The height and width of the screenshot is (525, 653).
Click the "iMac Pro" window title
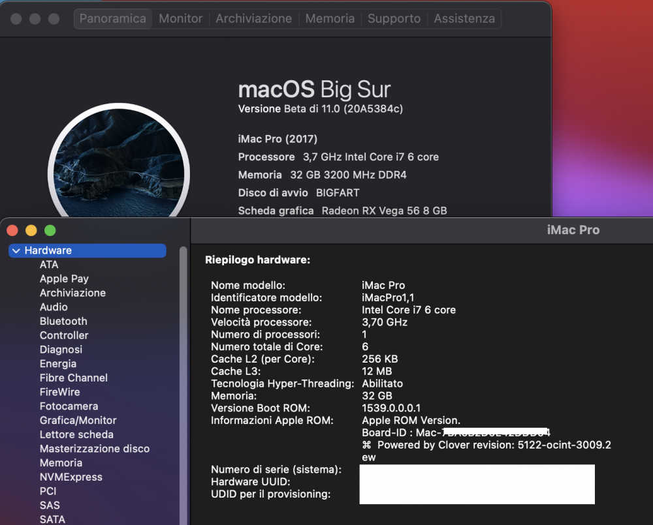pyautogui.click(x=573, y=230)
